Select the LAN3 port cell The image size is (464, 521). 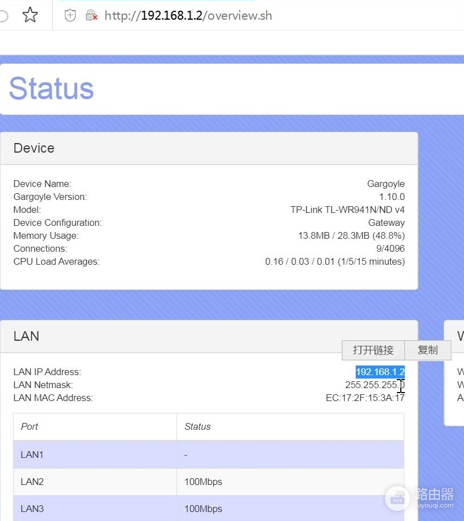pos(32,509)
